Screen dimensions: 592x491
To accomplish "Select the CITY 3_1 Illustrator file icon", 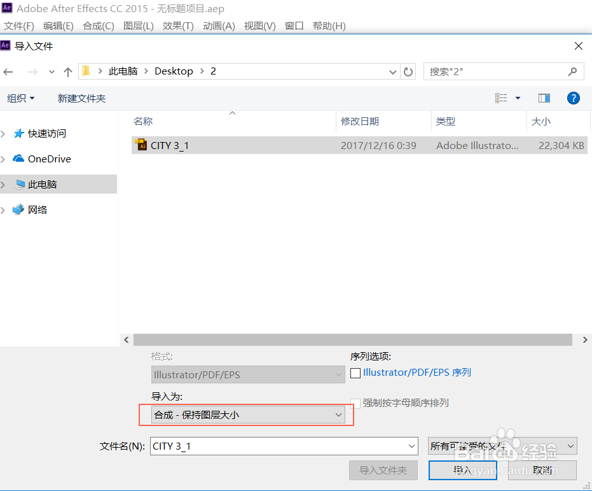I will pos(142,145).
